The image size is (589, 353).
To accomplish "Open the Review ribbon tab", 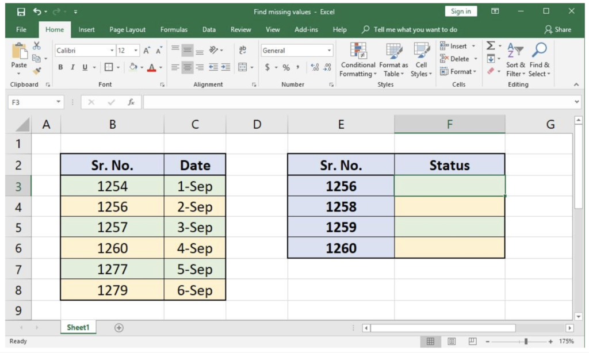I will 240,29.
